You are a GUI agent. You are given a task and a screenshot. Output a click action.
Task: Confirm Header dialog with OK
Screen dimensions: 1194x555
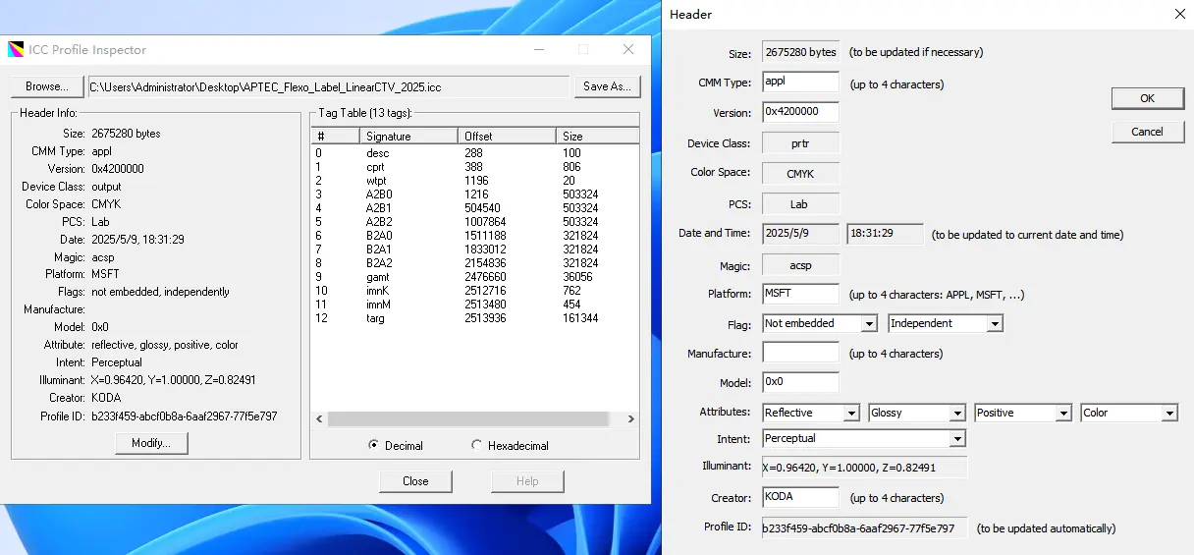click(1147, 98)
